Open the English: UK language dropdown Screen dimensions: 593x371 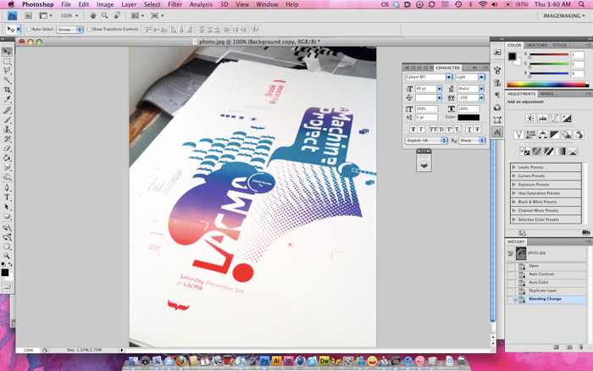(427, 141)
